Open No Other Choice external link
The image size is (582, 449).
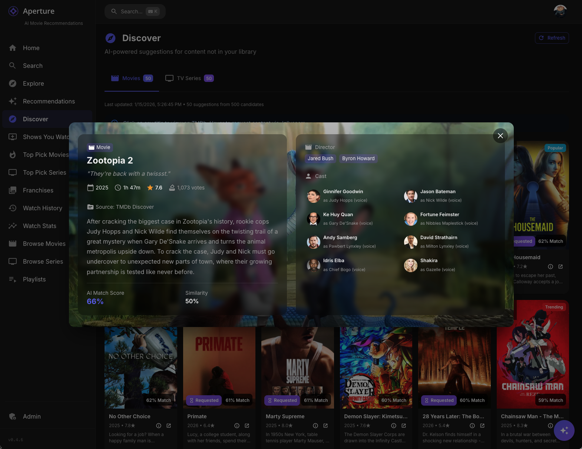[169, 426]
